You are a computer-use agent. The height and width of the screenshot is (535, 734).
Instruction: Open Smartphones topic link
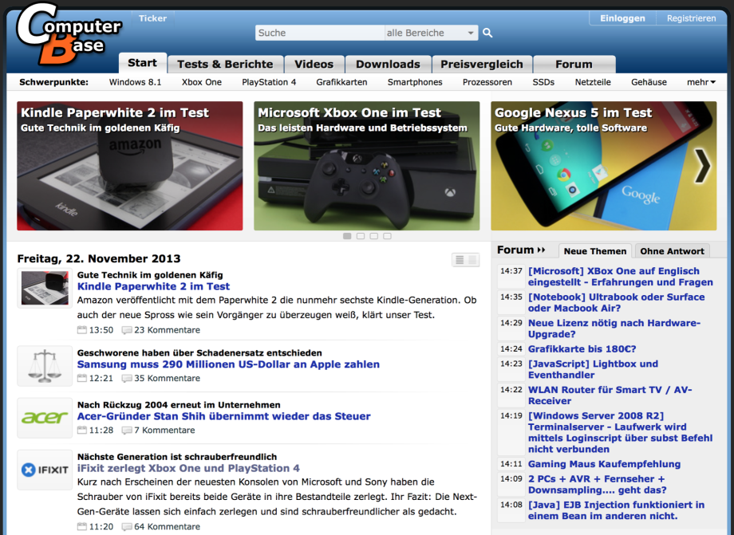click(415, 82)
